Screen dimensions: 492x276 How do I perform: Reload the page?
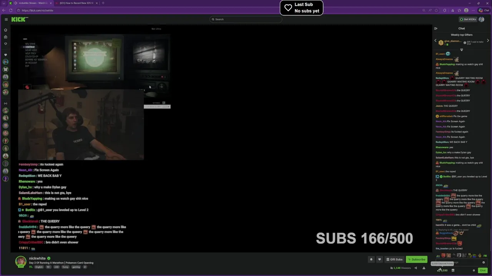pos(11,10)
